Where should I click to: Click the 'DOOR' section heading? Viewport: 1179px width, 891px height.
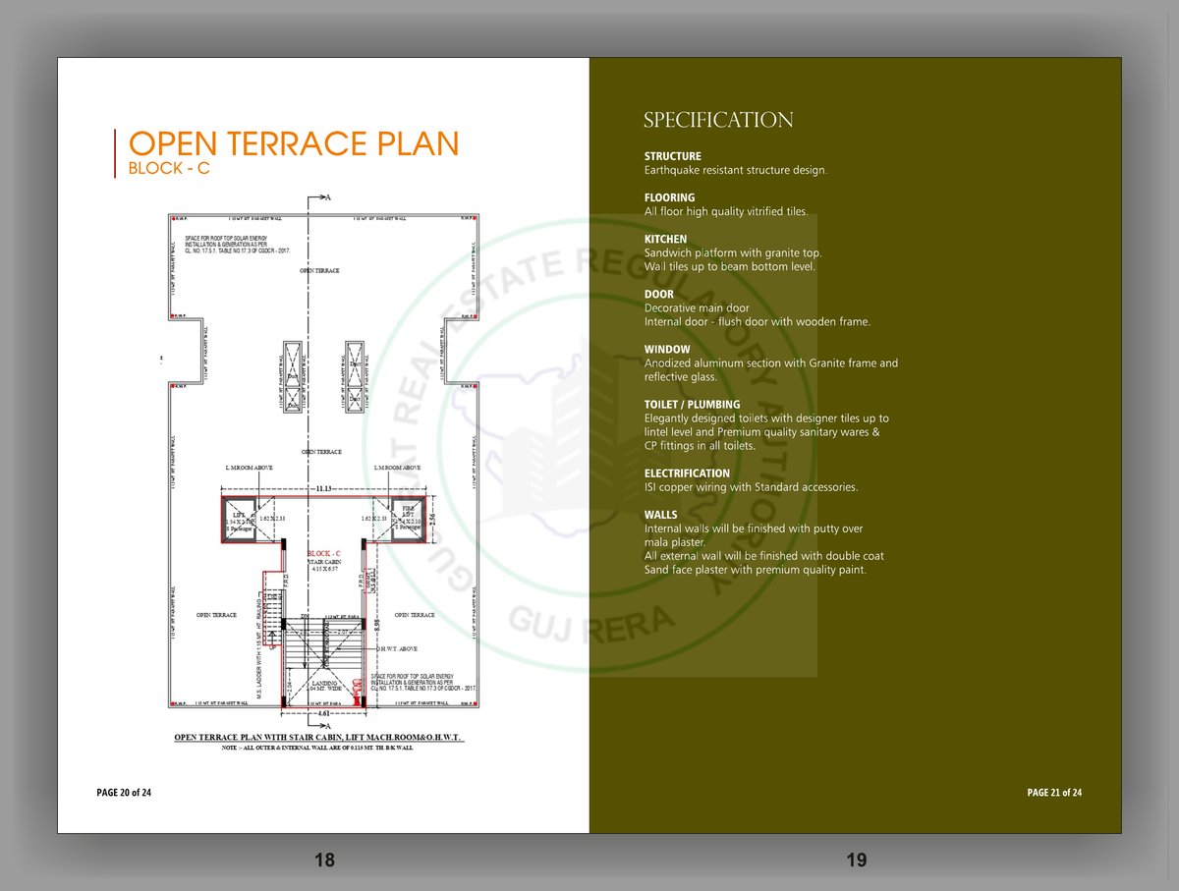pyautogui.click(x=658, y=294)
